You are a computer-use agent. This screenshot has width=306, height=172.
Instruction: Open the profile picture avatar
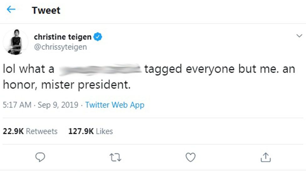(x=15, y=42)
